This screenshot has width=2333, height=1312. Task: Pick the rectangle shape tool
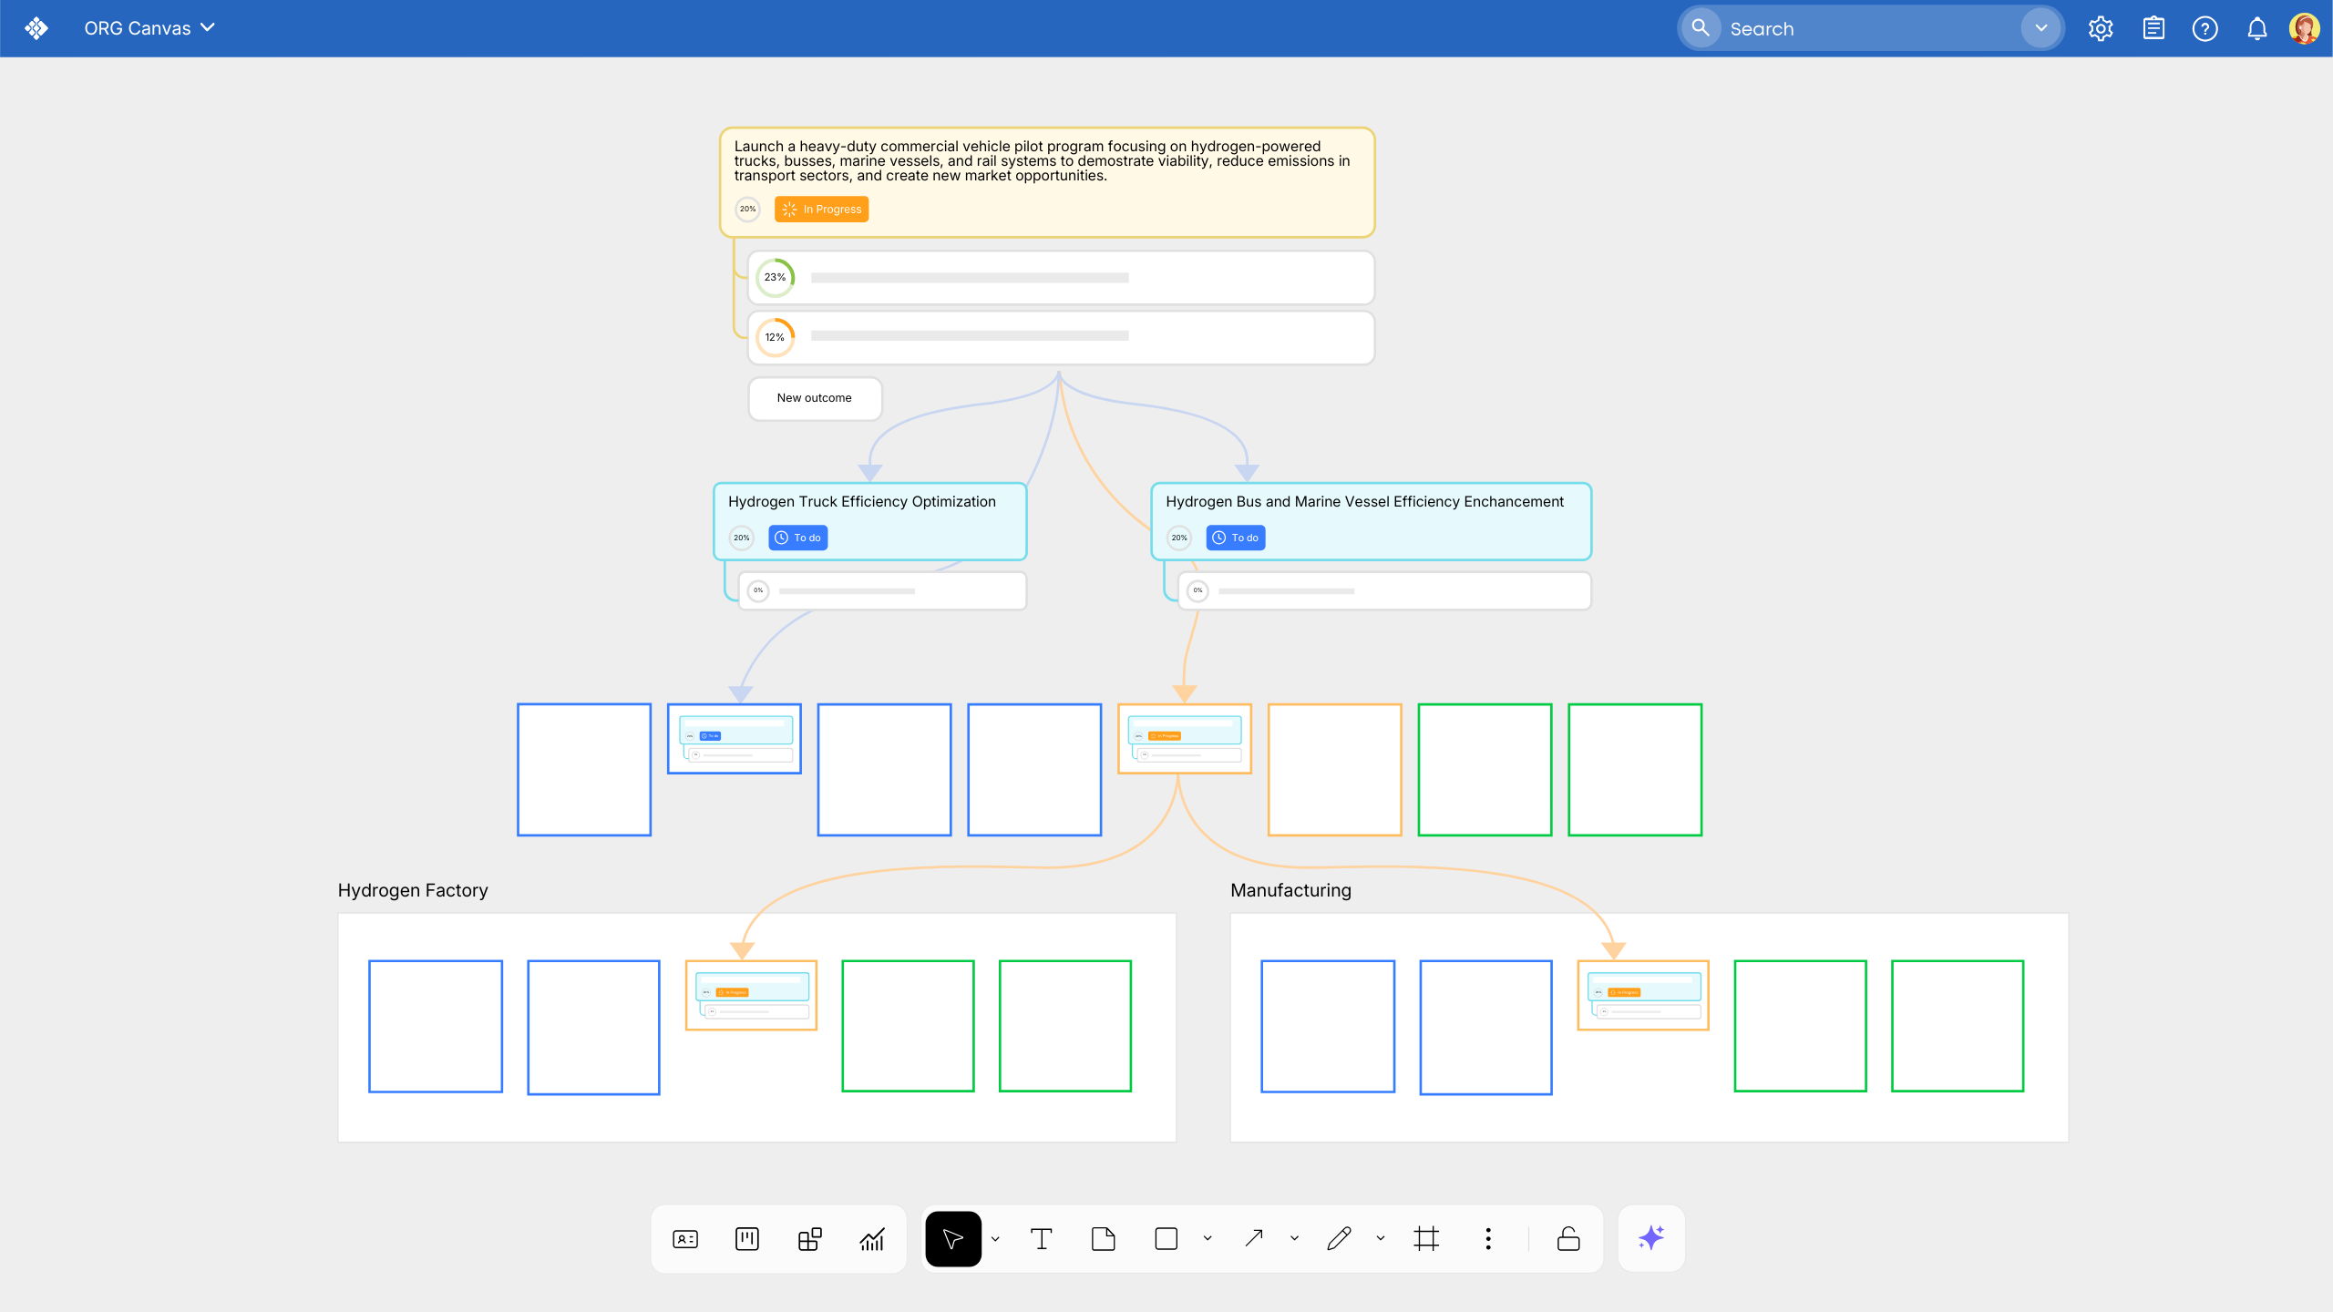coord(1166,1239)
